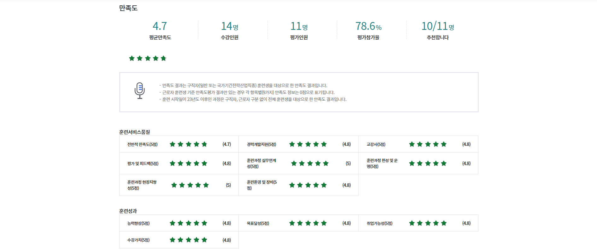Click the overall five-star rating below 평균만족도
Viewport: 597px width, 251px height.
pyautogui.click(x=148, y=58)
